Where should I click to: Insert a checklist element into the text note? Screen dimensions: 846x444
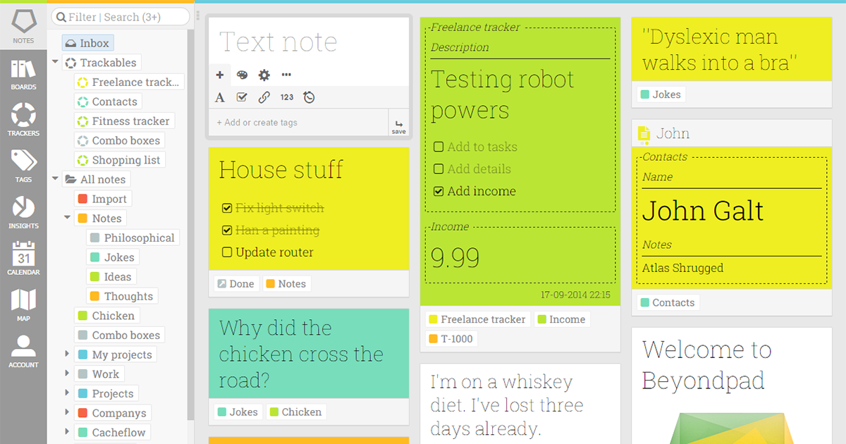pyautogui.click(x=242, y=97)
